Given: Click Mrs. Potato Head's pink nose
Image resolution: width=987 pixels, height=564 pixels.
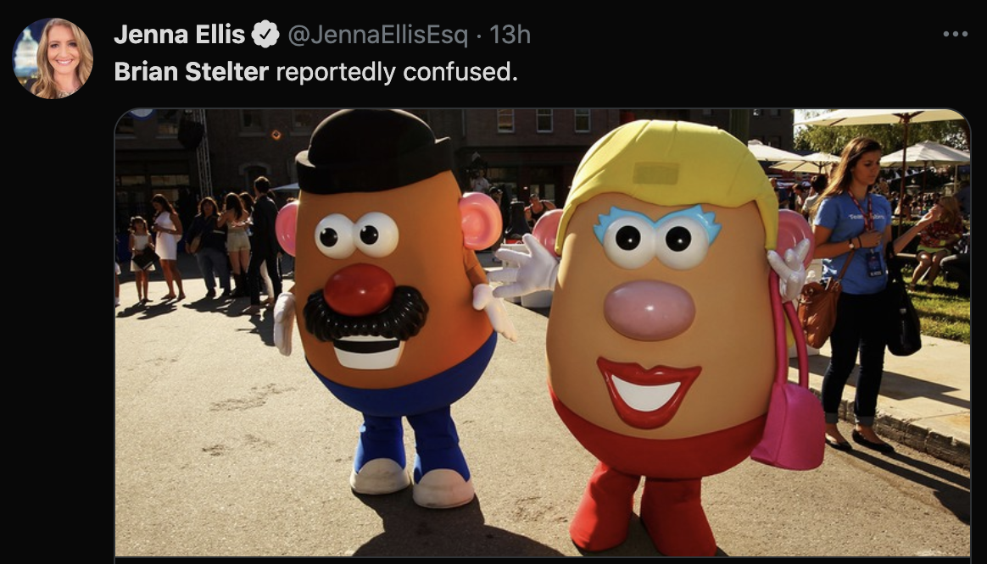Looking at the screenshot, I should pos(649,311).
